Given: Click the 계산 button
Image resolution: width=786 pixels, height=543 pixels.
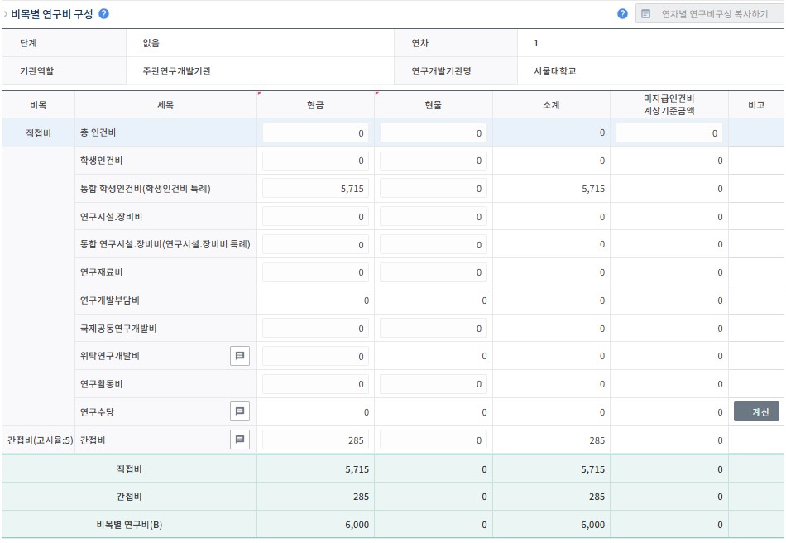Looking at the screenshot, I should 756,411.
